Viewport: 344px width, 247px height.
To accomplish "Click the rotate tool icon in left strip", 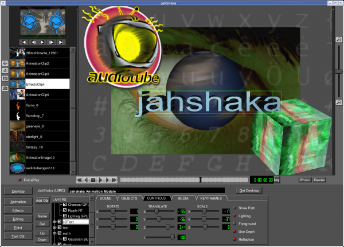I will [x=5, y=71].
